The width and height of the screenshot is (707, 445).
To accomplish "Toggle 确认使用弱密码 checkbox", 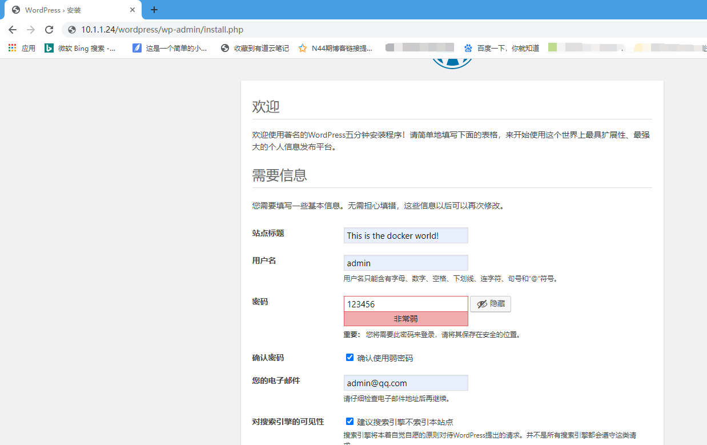I will coord(350,358).
